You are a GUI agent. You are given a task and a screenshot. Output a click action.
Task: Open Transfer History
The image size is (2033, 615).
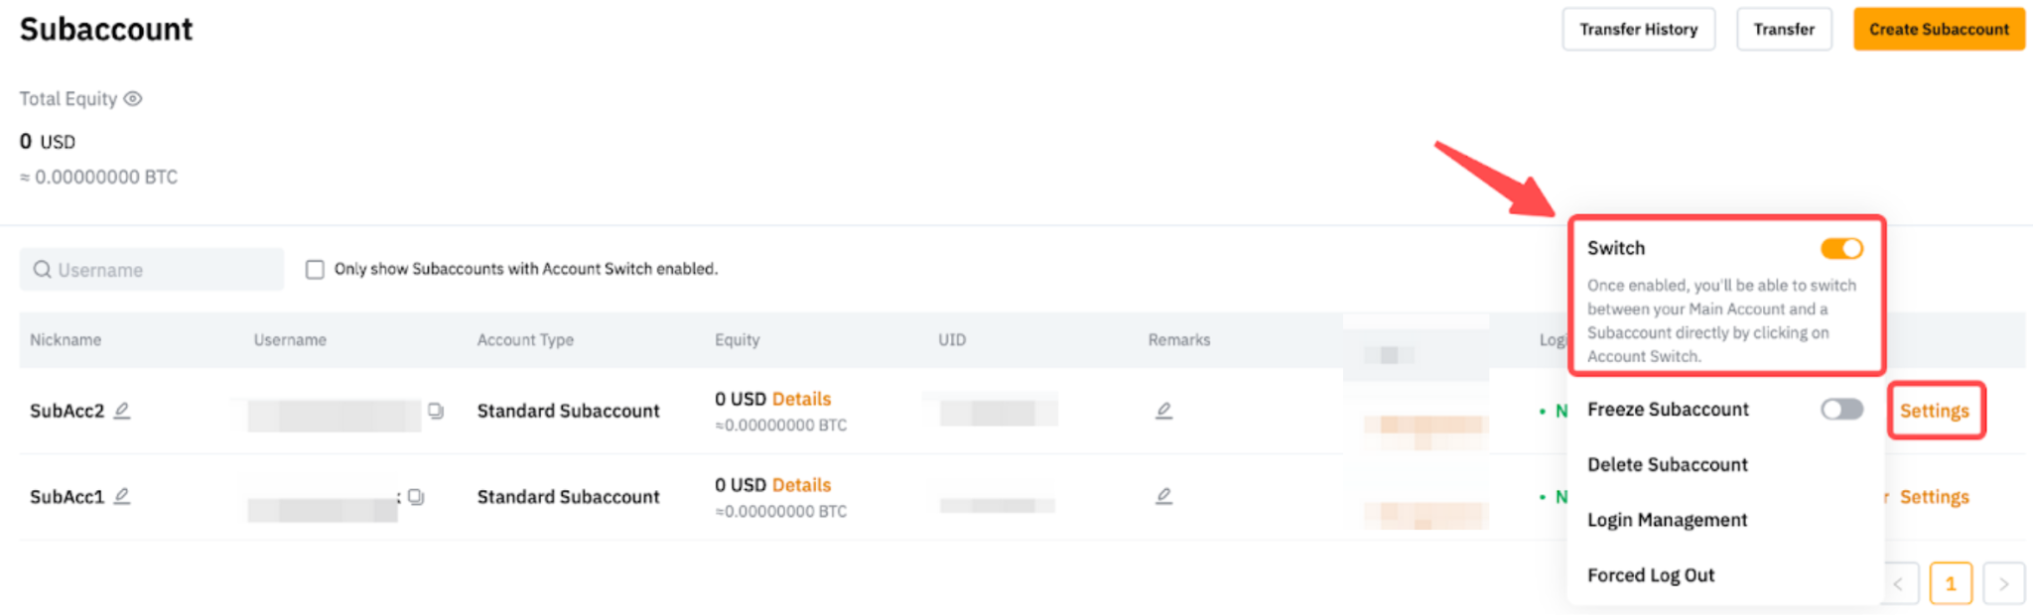(x=1638, y=29)
